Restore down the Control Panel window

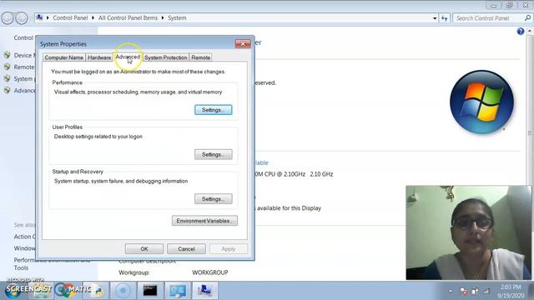click(x=509, y=5)
